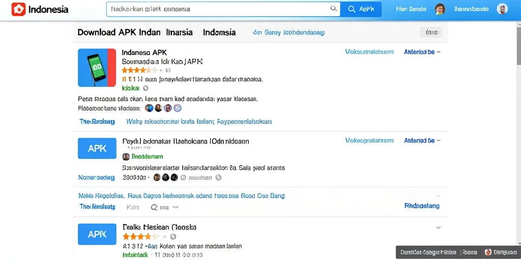
Task: Open the Rhdpoalang link
Action: click(x=422, y=206)
